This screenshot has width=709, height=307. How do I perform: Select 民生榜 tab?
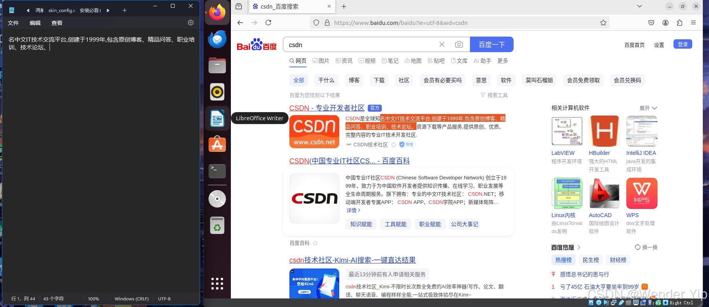[591, 260]
